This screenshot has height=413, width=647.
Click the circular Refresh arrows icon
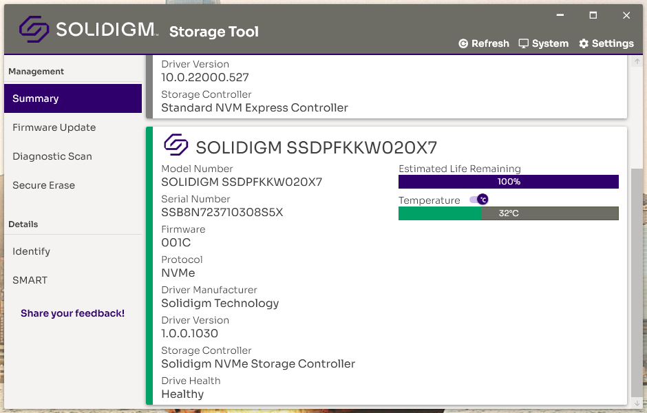464,43
